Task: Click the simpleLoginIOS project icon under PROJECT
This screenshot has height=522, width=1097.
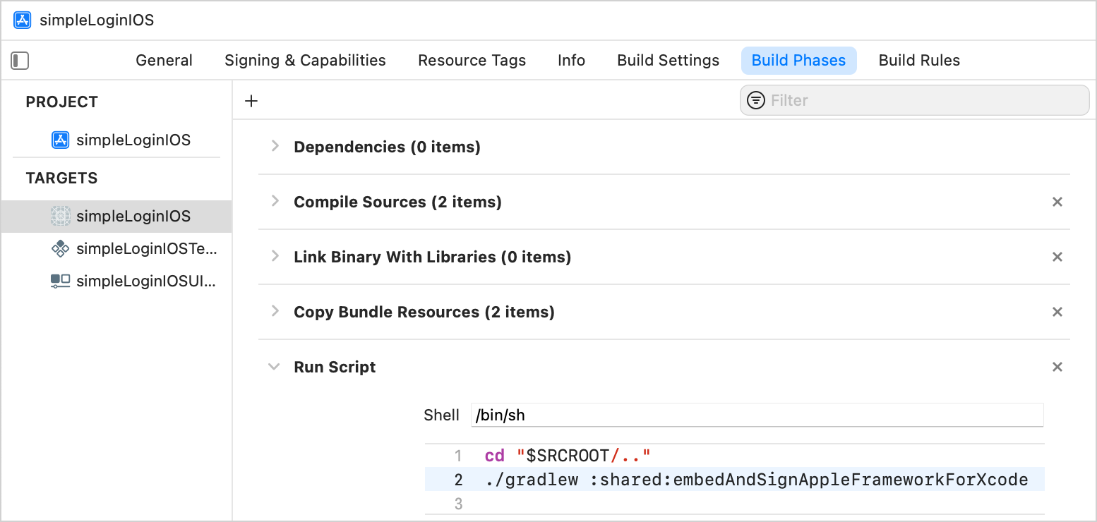Action: (61, 140)
